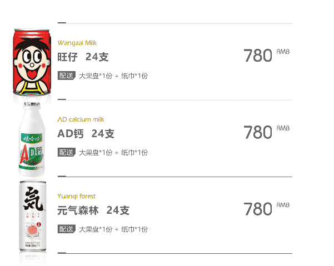334x266 pixels.
Task: Click the 配送 badge under 元气森林
Action: pyautogui.click(x=67, y=229)
